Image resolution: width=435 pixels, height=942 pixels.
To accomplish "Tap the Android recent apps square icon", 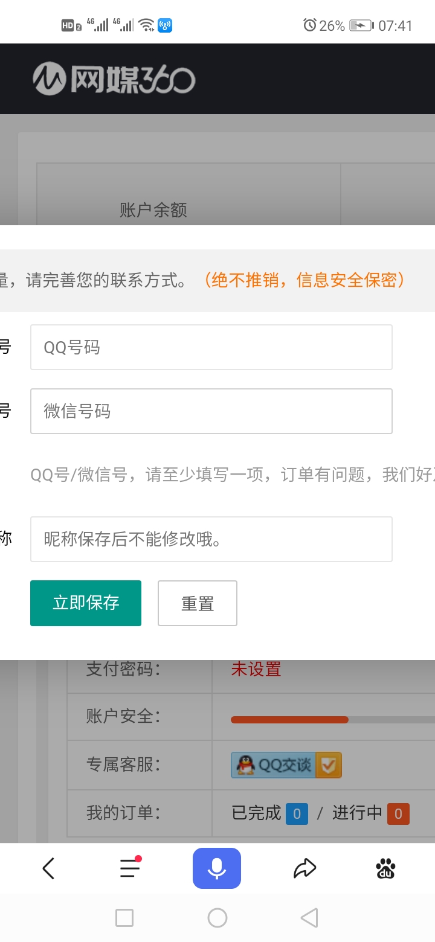I will [124, 918].
